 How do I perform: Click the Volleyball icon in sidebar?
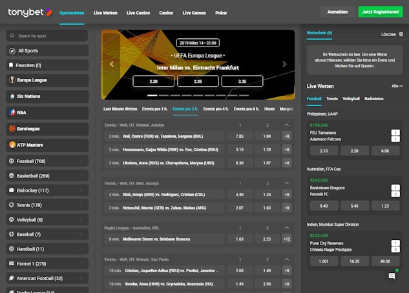[12, 220]
